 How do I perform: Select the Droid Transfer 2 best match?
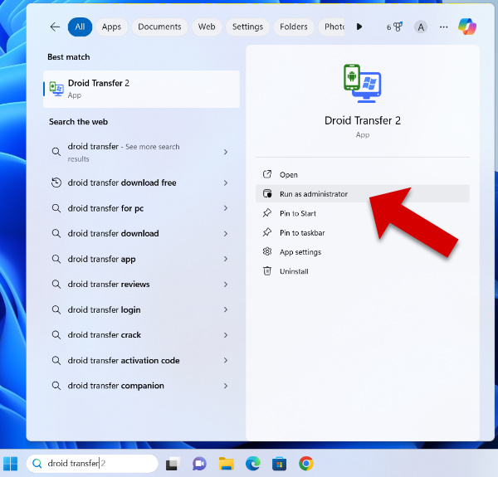click(x=141, y=90)
